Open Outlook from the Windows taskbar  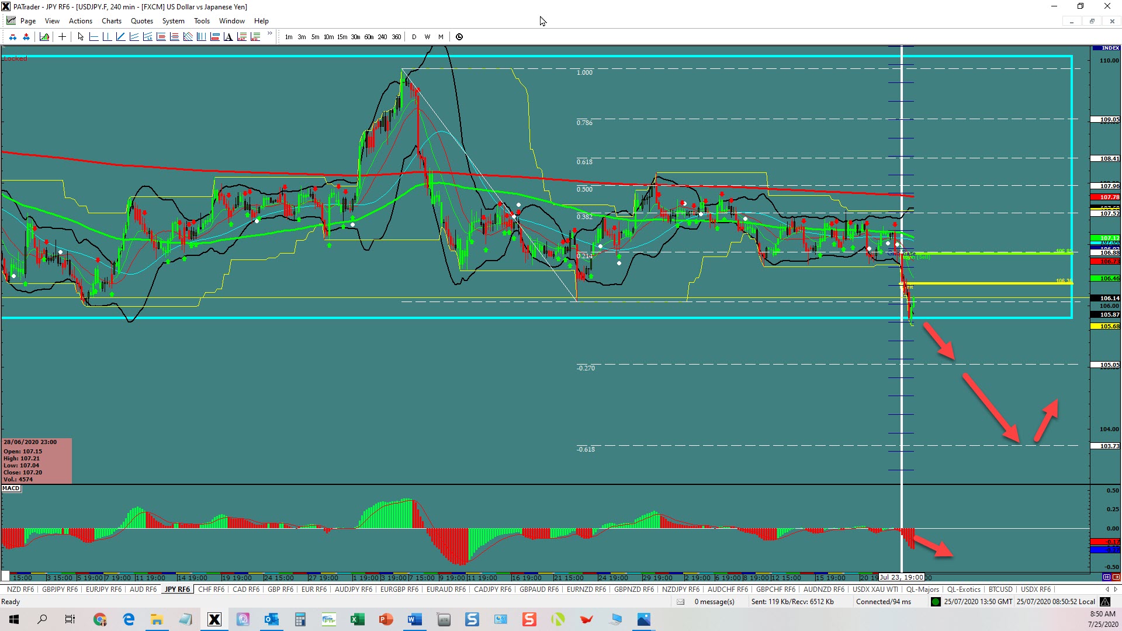271,619
